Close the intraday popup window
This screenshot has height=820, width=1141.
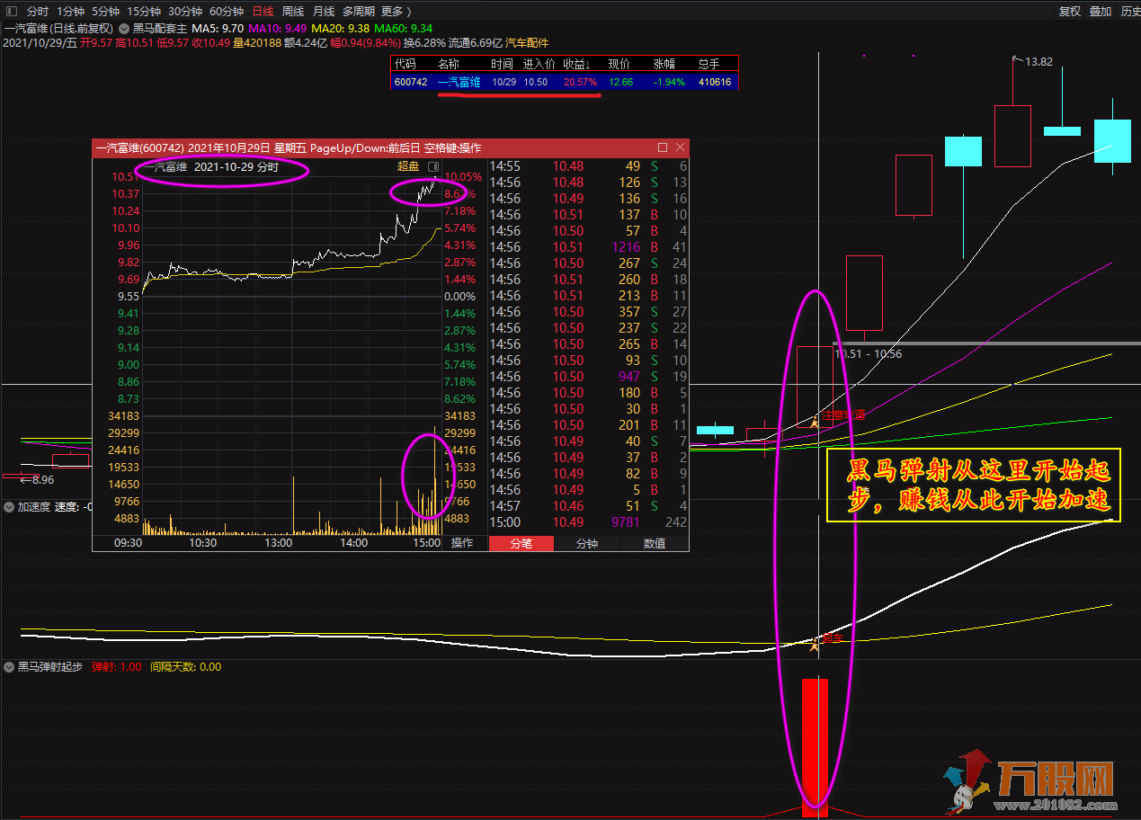tap(681, 147)
